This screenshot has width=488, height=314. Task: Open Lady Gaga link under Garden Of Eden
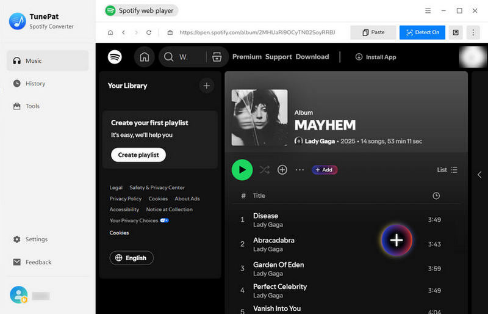tap(268, 274)
